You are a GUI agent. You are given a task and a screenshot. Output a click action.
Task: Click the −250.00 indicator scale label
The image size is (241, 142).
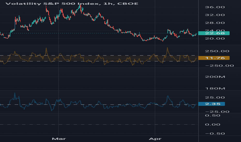[x=219, y=66]
